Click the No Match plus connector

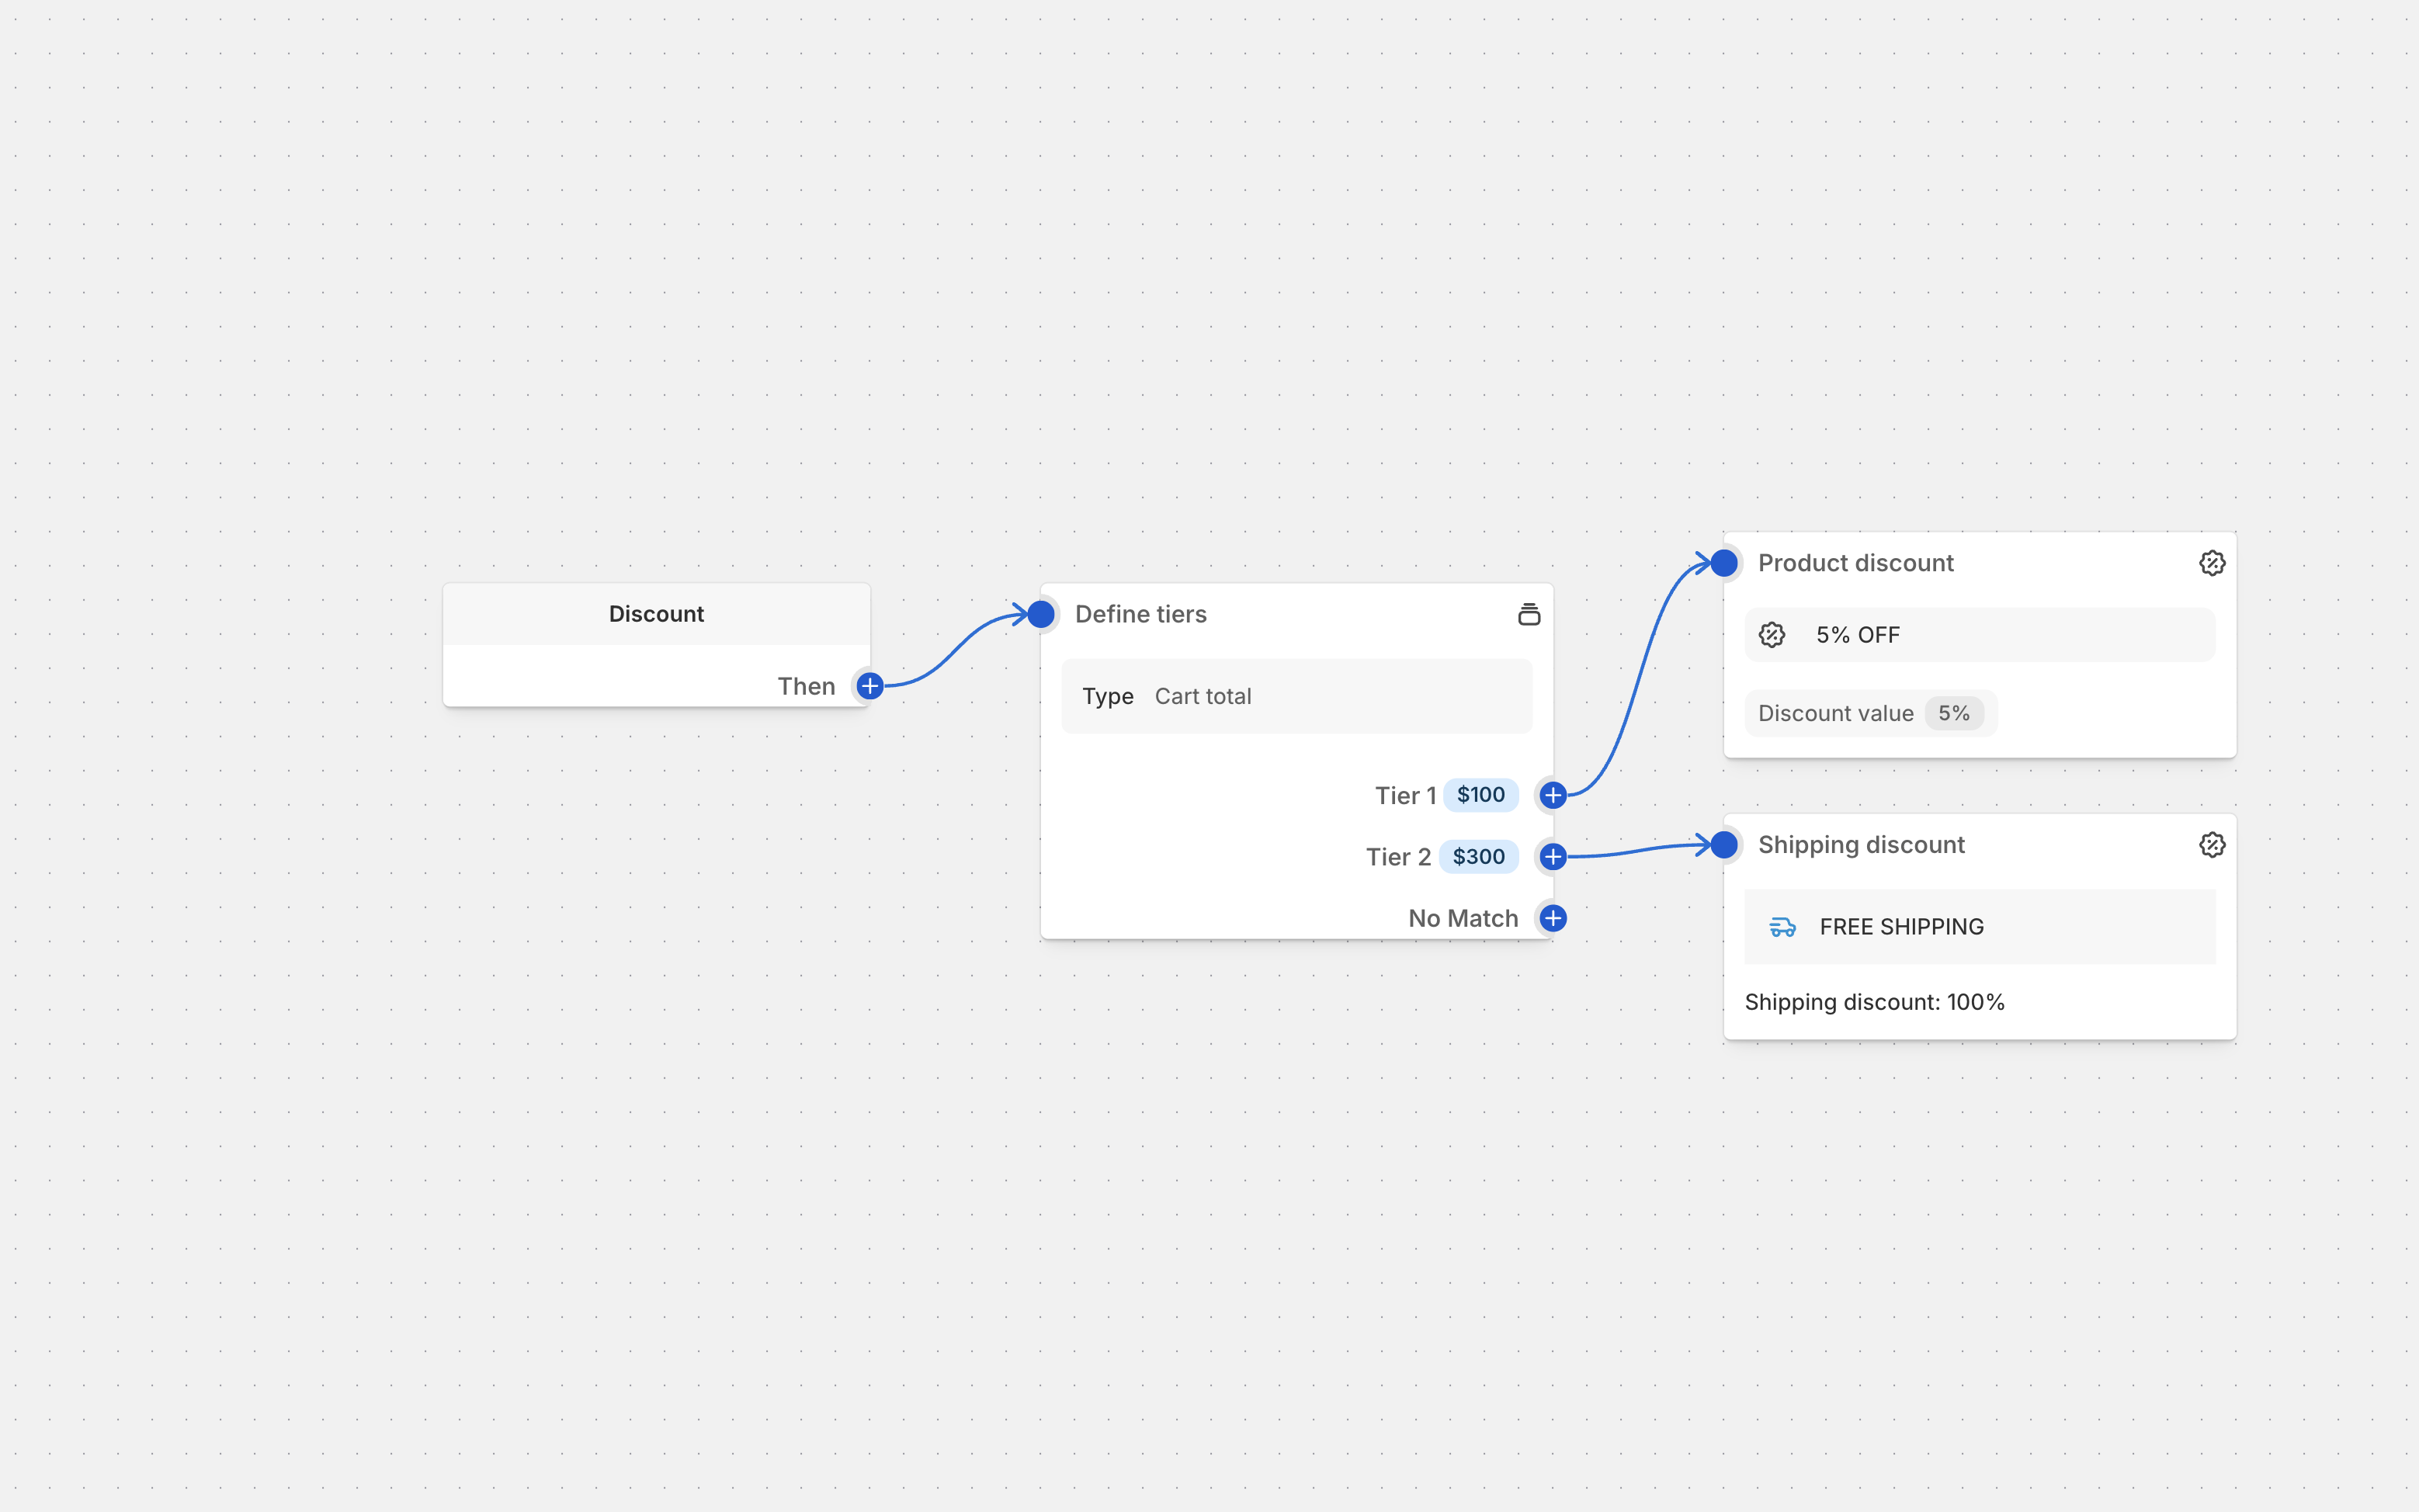pos(1552,918)
